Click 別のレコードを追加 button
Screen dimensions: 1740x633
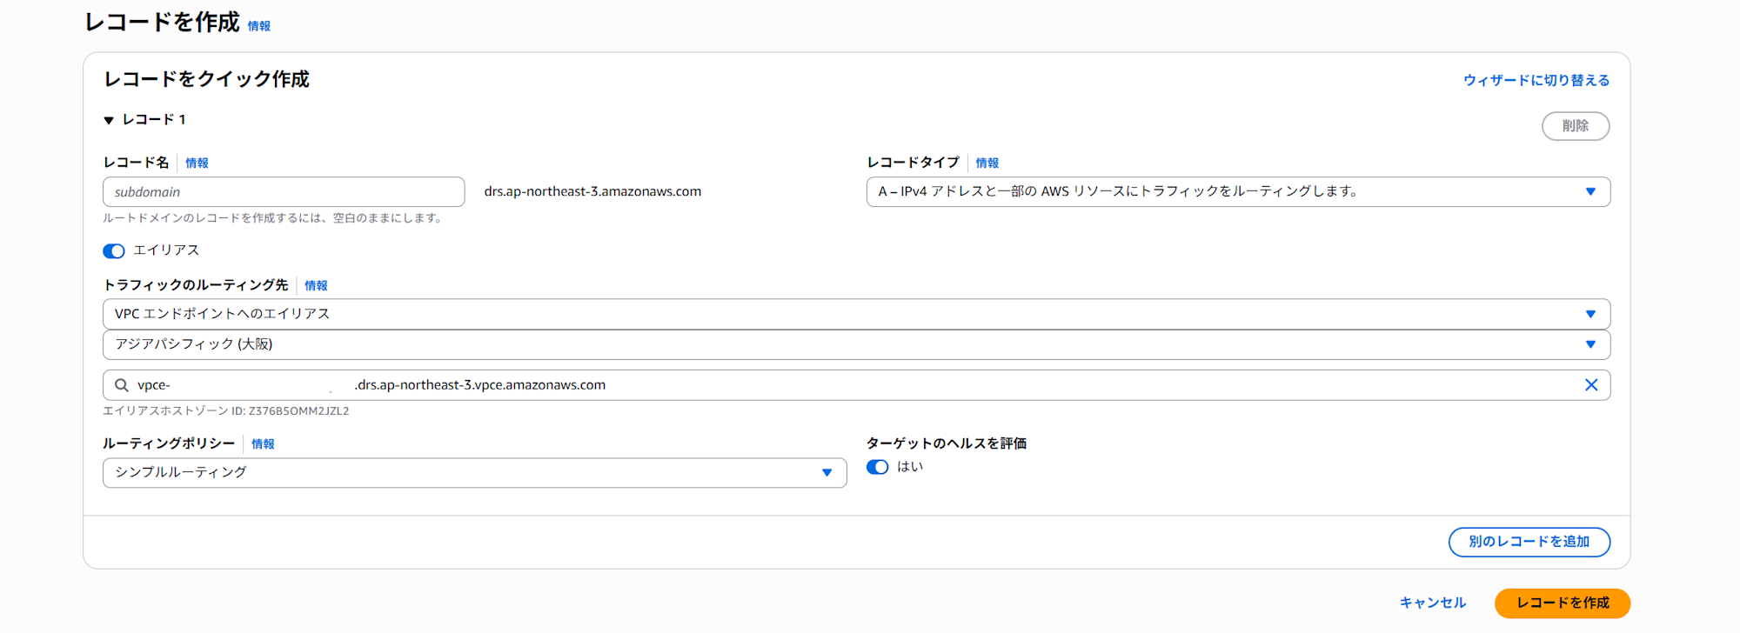click(1529, 542)
